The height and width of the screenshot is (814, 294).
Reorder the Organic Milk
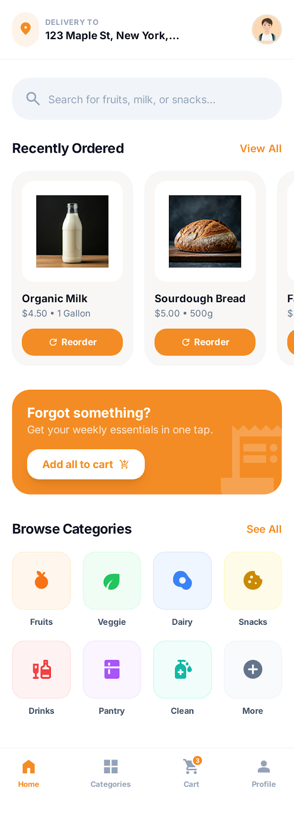[72, 342]
